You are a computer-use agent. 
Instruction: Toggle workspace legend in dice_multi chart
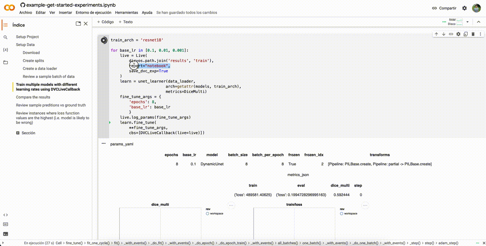208,213
